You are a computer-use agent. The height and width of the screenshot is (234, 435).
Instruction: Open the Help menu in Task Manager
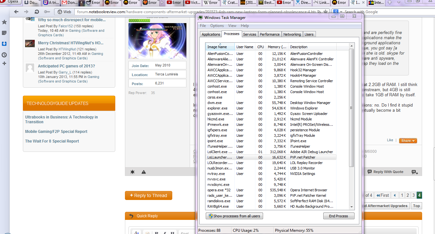(x=245, y=26)
